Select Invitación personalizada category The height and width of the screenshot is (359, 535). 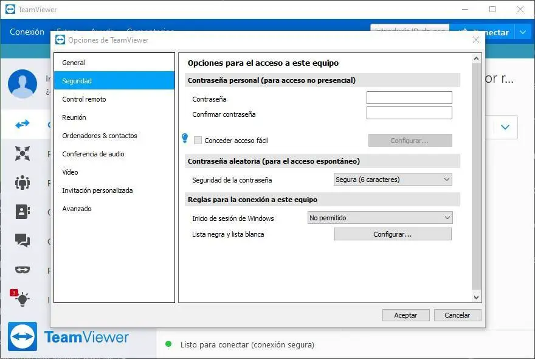click(114, 190)
